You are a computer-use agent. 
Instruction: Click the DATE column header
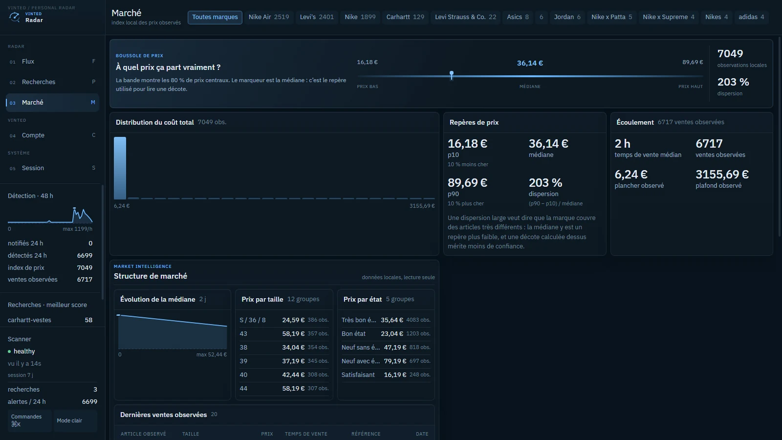422,434
